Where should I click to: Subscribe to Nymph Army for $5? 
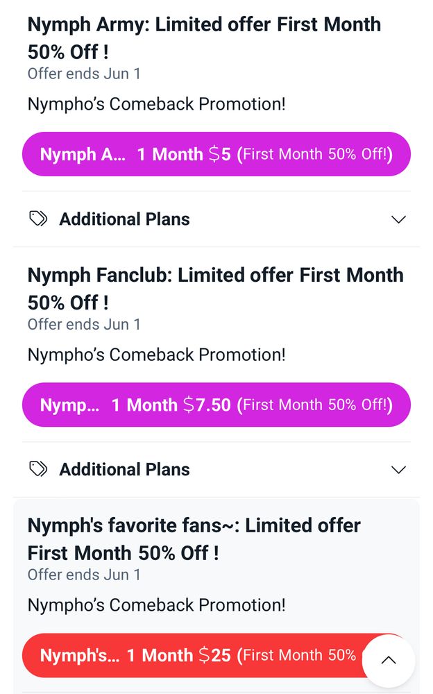tap(216, 154)
